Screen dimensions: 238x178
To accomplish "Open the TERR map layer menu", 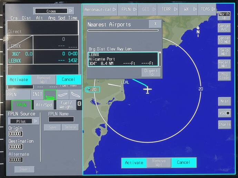I will point(168,10).
